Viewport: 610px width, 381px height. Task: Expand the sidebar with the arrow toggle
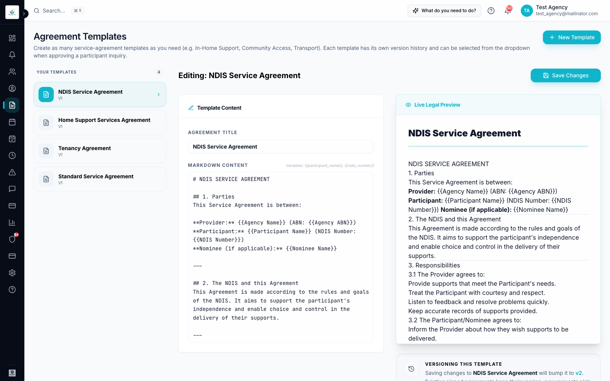(x=24, y=14)
